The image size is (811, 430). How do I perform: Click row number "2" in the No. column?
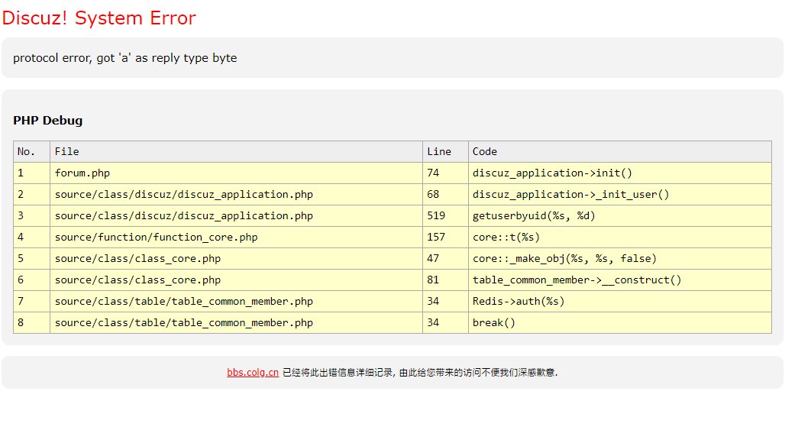[x=31, y=195]
